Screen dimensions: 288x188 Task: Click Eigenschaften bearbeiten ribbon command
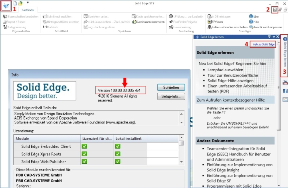point(21,16)
